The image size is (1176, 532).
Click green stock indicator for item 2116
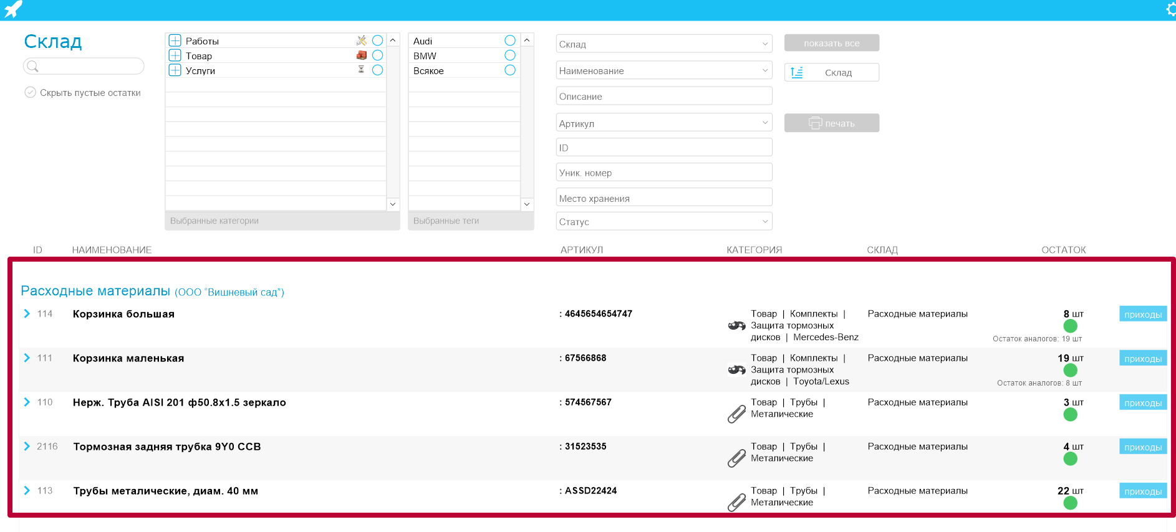(x=1070, y=459)
